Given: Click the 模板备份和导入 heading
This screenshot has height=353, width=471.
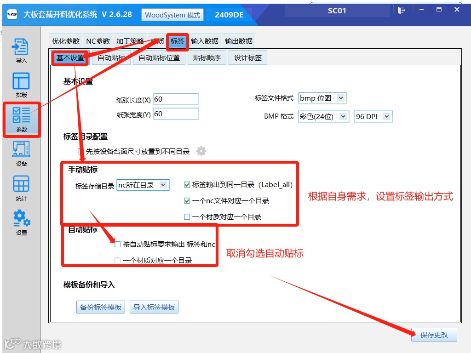Looking at the screenshot, I should coord(89,285).
